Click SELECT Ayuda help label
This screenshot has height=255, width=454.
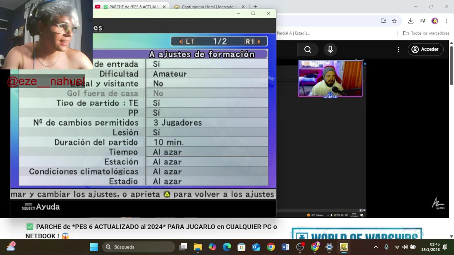(40, 207)
